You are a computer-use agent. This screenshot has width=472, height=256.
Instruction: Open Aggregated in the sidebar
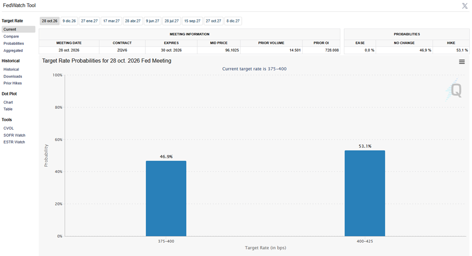click(13, 51)
